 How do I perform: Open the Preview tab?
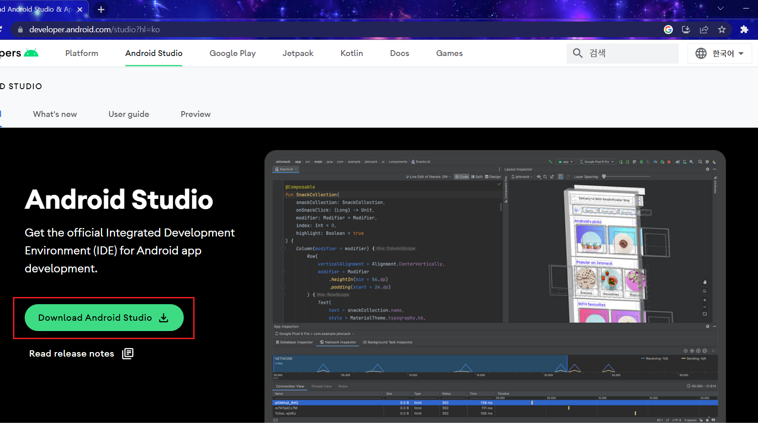coord(195,114)
